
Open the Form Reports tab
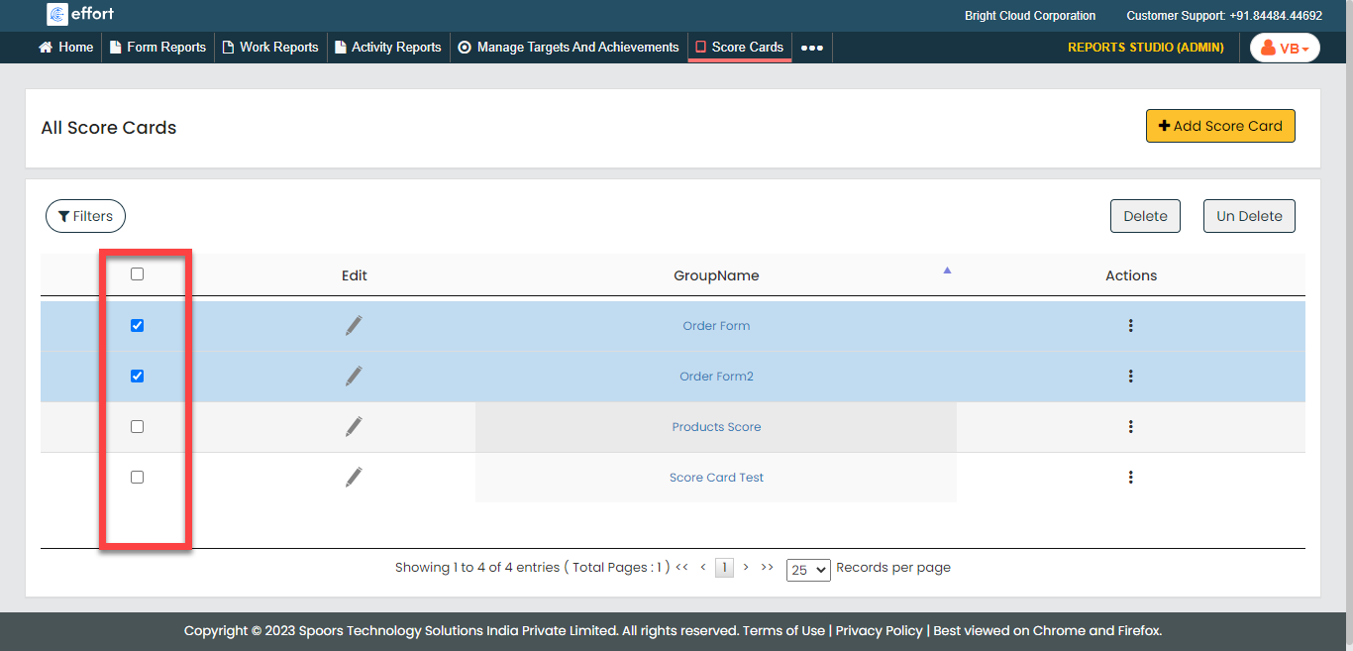[x=157, y=48]
